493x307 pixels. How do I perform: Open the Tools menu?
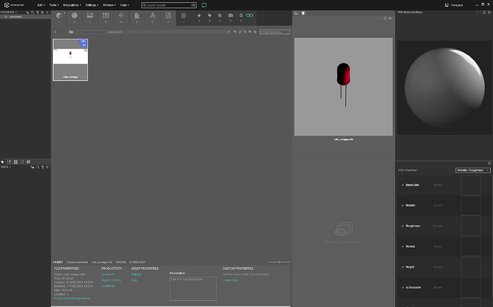tap(54, 5)
